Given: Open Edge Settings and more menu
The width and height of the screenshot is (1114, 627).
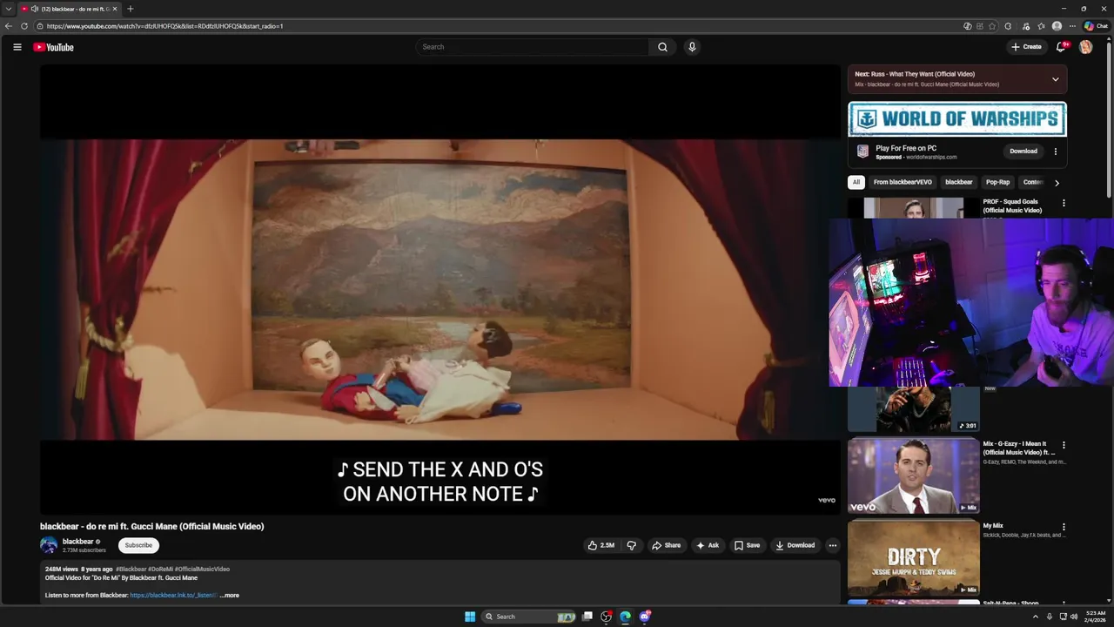Looking at the screenshot, I should point(1072,26).
